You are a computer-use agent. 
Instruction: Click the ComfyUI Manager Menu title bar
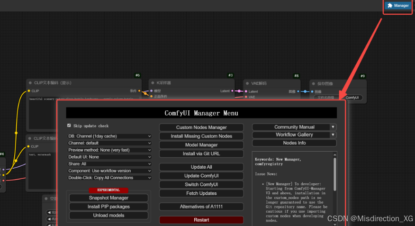(x=201, y=113)
